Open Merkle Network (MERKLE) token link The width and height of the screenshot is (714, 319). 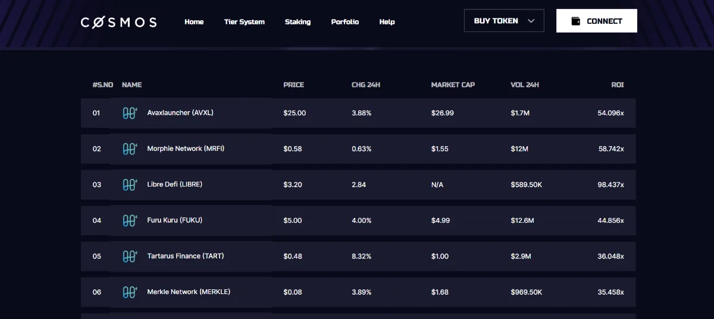(189, 292)
